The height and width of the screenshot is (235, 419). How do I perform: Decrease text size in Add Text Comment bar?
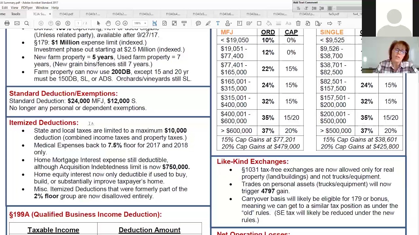pyautogui.click(x=299, y=8)
